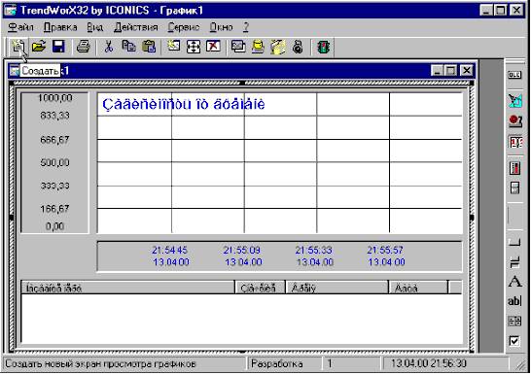
Task: Click the window-with-sparkle toolbar icon
Action: coord(174,47)
